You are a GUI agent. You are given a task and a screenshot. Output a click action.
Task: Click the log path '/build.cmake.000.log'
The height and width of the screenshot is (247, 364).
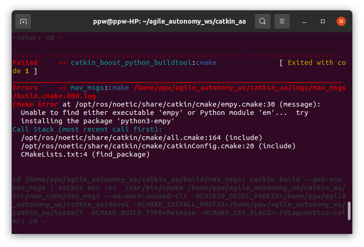pyautogui.click(x=54, y=96)
